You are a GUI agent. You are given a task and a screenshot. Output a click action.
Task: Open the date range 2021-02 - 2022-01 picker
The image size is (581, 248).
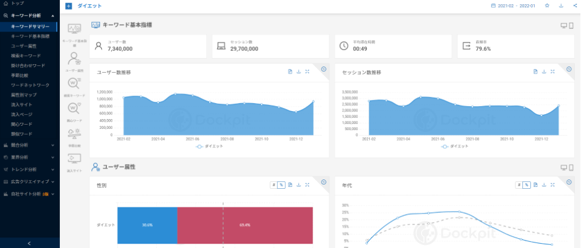(x=513, y=6)
